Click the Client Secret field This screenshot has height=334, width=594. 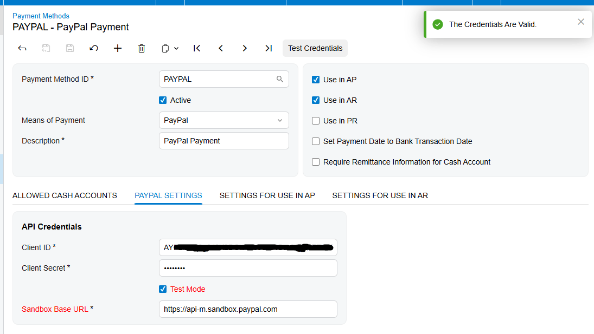[x=248, y=268]
